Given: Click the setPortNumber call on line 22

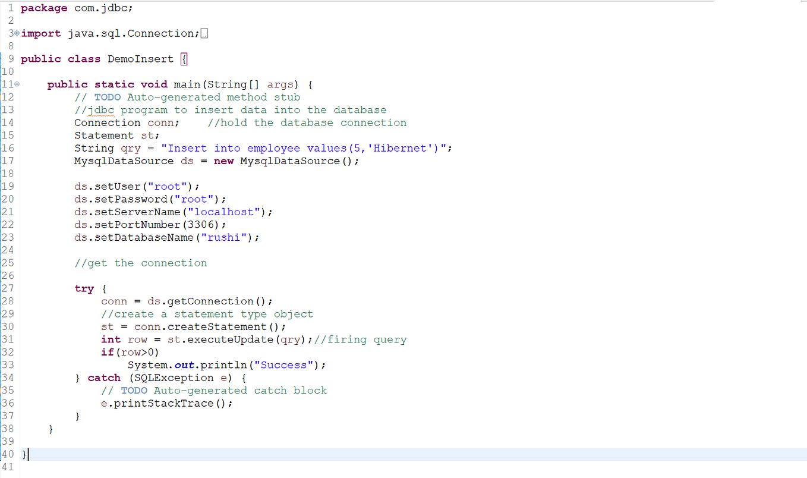Looking at the screenshot, I should click(137, 224).
